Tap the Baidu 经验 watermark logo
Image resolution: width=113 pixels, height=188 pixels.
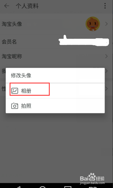pos(92,179)
